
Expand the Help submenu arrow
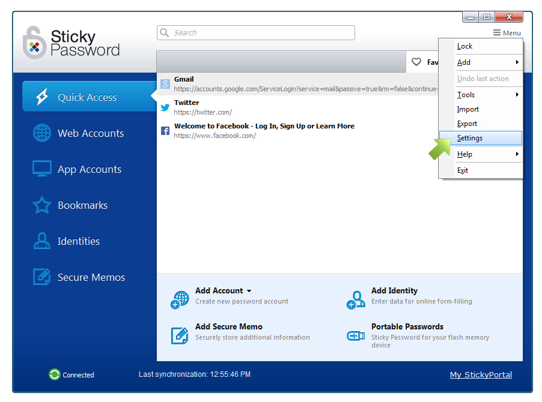click(x=517, y=154)
